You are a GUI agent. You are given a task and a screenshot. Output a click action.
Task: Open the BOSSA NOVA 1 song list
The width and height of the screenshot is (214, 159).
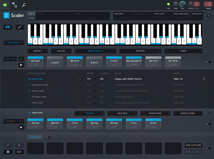pyautogui.click(x=95, y=51)
